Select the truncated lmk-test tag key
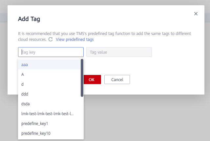This screenshot has width=210, height=141. [49, 114]
